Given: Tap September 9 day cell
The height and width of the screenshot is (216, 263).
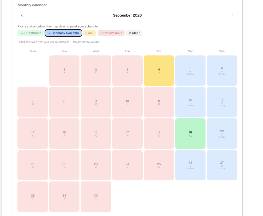Looking at the screenshot, I should (96, 102).
